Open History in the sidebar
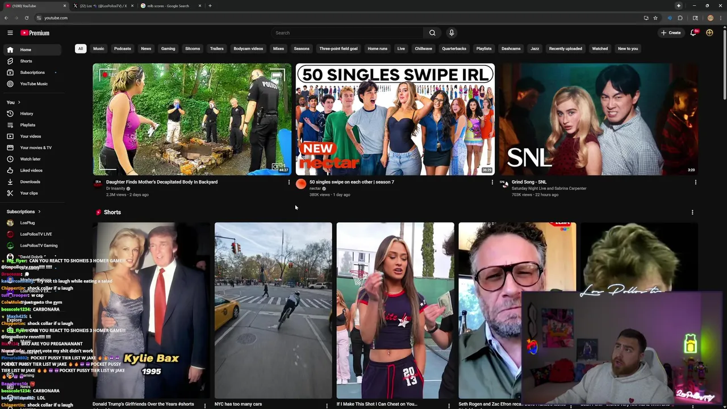Viewport: 727px width, 409px height. (x=32, y=114)
